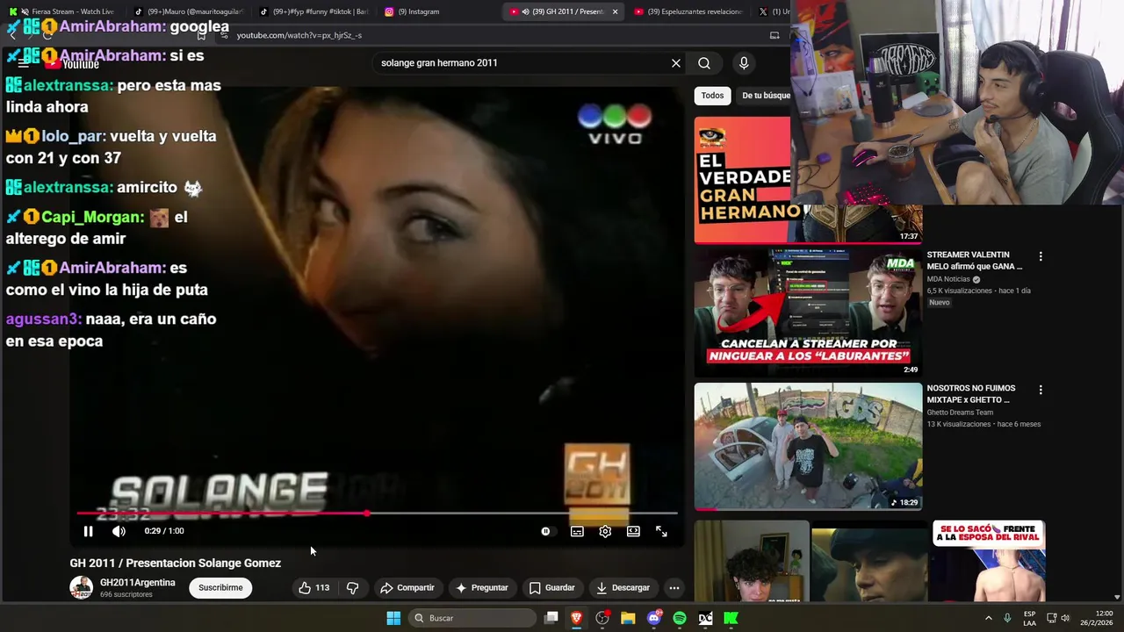
Task: Open Discord from the taskbar
Action: click(653, 618)
